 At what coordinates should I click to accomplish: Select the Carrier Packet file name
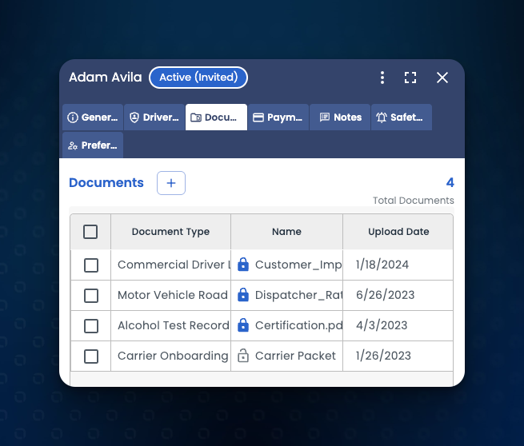295,356
